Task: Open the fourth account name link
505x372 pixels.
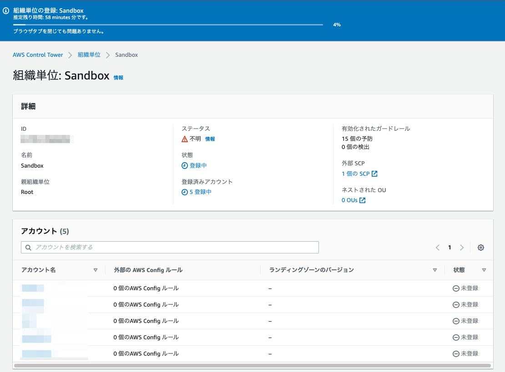Action: coord(36,339)
